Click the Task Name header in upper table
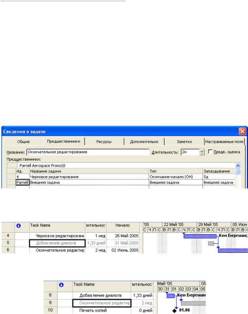Viewport: 248px width, 314px height. pos(57,227)
